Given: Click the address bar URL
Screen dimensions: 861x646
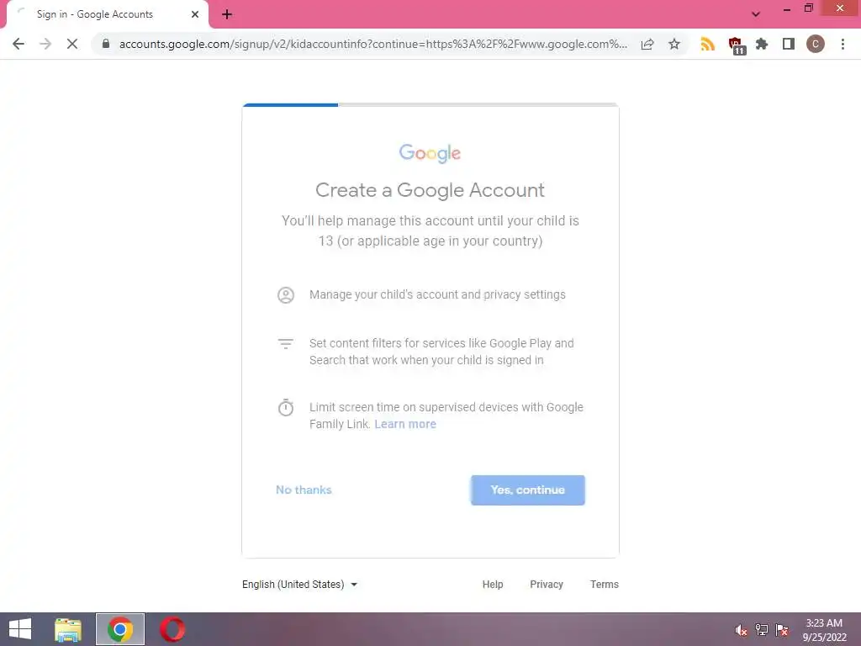Looking at the screenshot, I should click(x=372, y=44).
